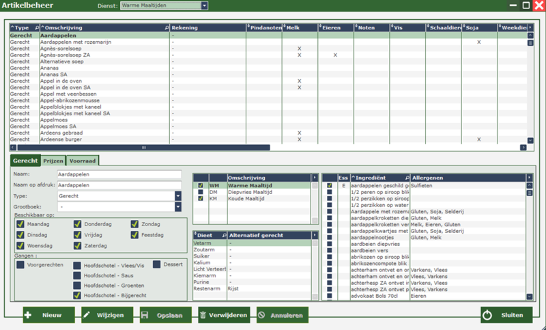Open the Grootboek dropdown

pos(178,206)
